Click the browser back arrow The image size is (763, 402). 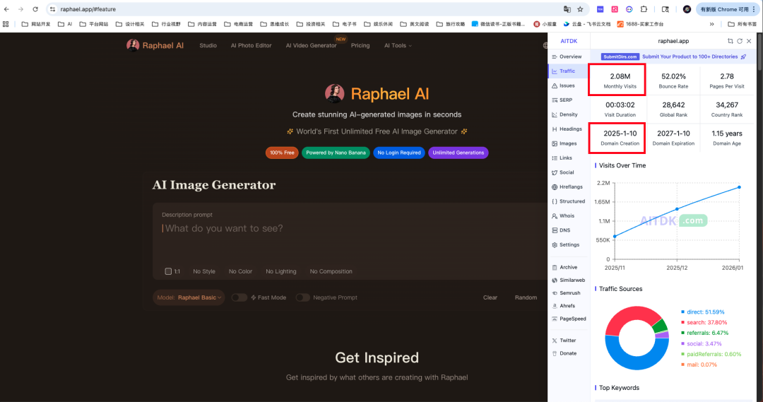[x=7, y=9]
